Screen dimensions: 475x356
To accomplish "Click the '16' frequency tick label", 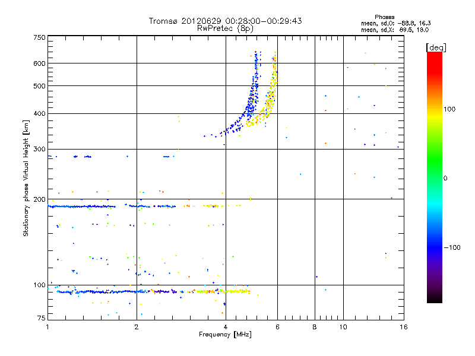I will pos(404,327).
